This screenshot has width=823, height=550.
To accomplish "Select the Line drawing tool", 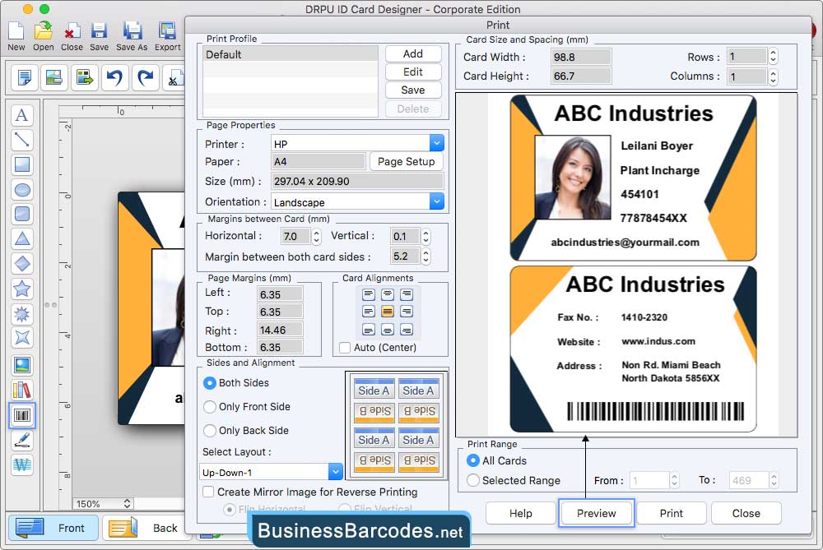I will coord(22,140).
